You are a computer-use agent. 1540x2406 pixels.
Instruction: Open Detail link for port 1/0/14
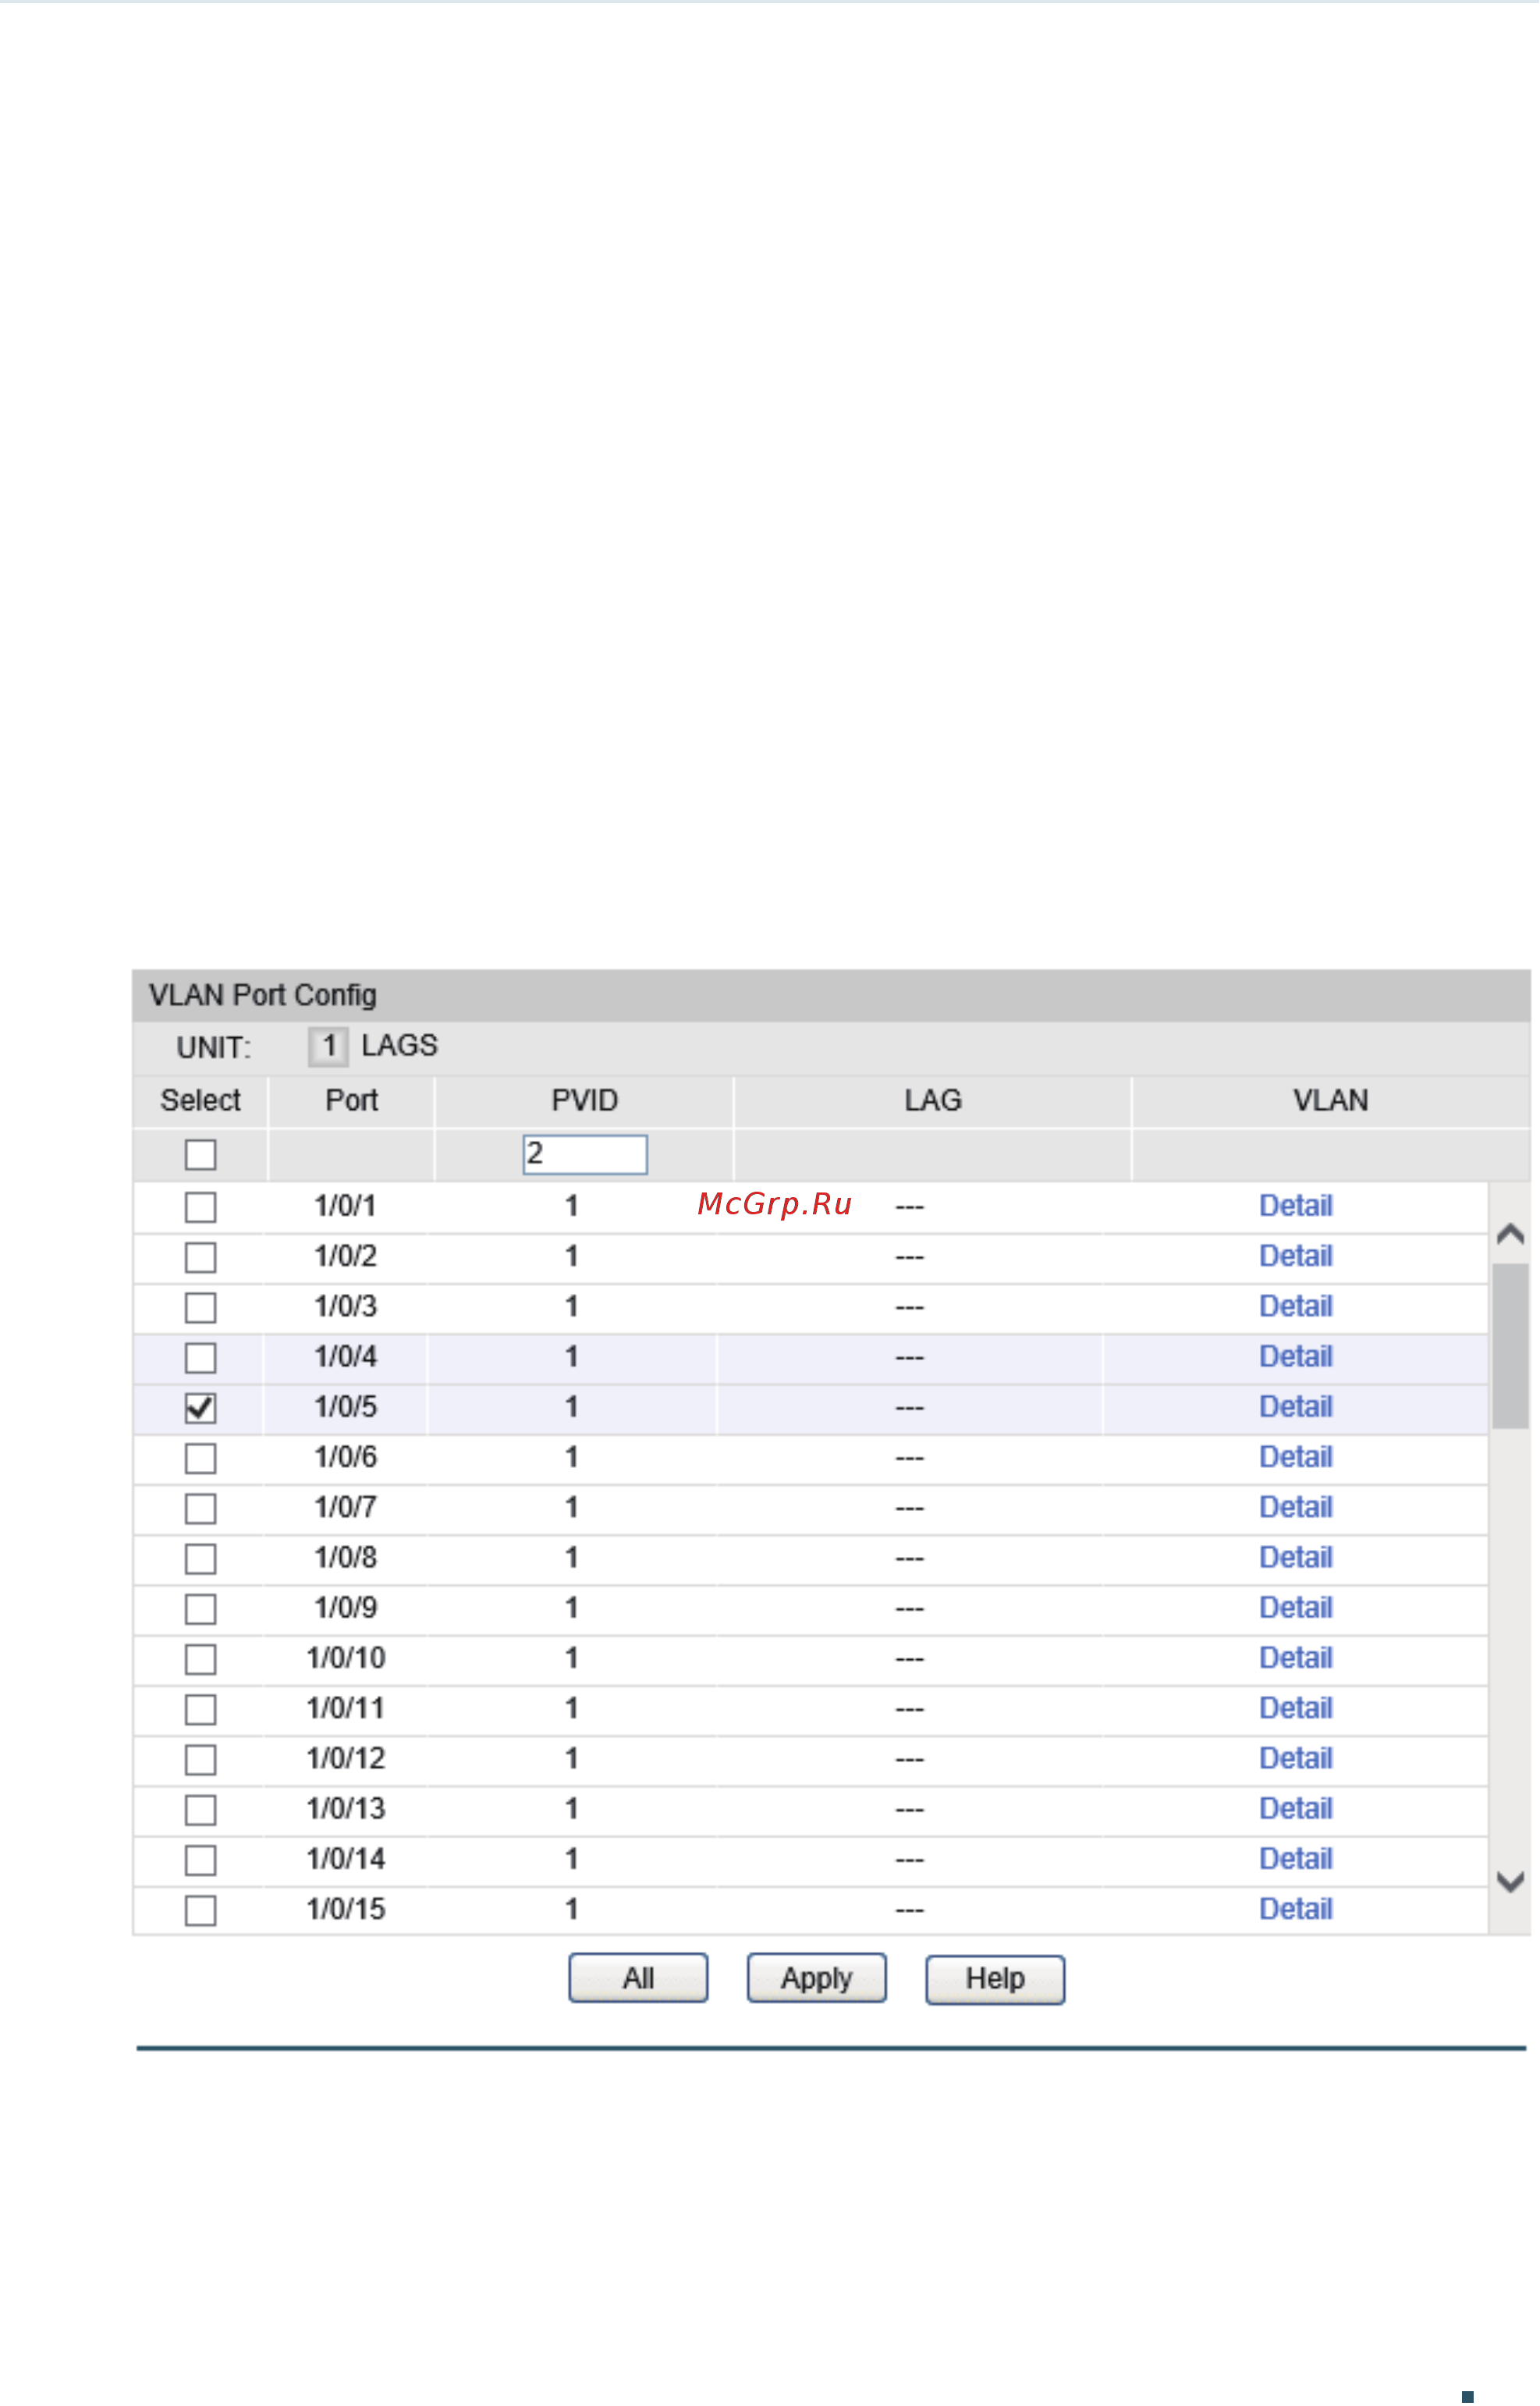click(1295, 1859)
